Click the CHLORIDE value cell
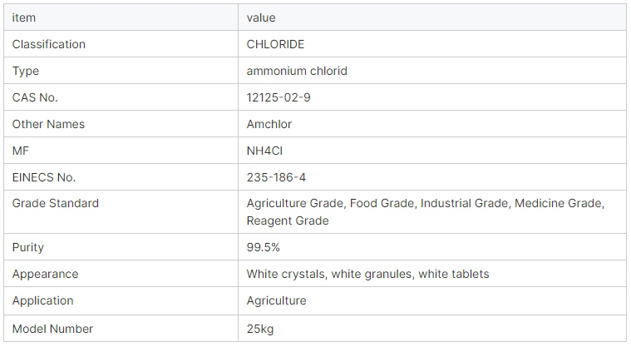The image size is (631, 347). point(432,44)
